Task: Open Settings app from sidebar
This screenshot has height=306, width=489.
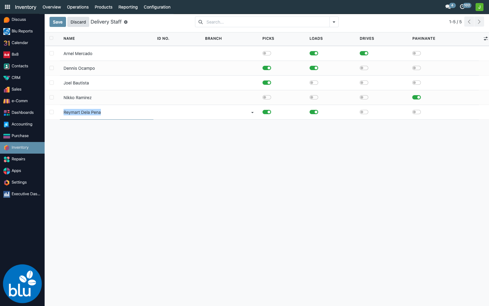Action: tap(22, 182)
